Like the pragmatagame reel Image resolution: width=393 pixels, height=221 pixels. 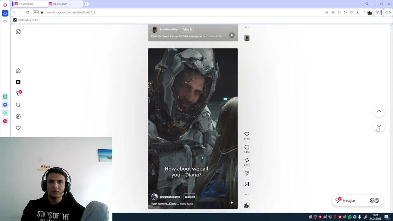pyautogui.click(x=247, y=134)
